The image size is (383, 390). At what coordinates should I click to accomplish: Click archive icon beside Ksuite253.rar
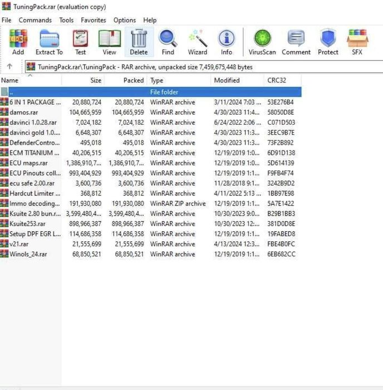pyautogui.click(x=4, y=223)
